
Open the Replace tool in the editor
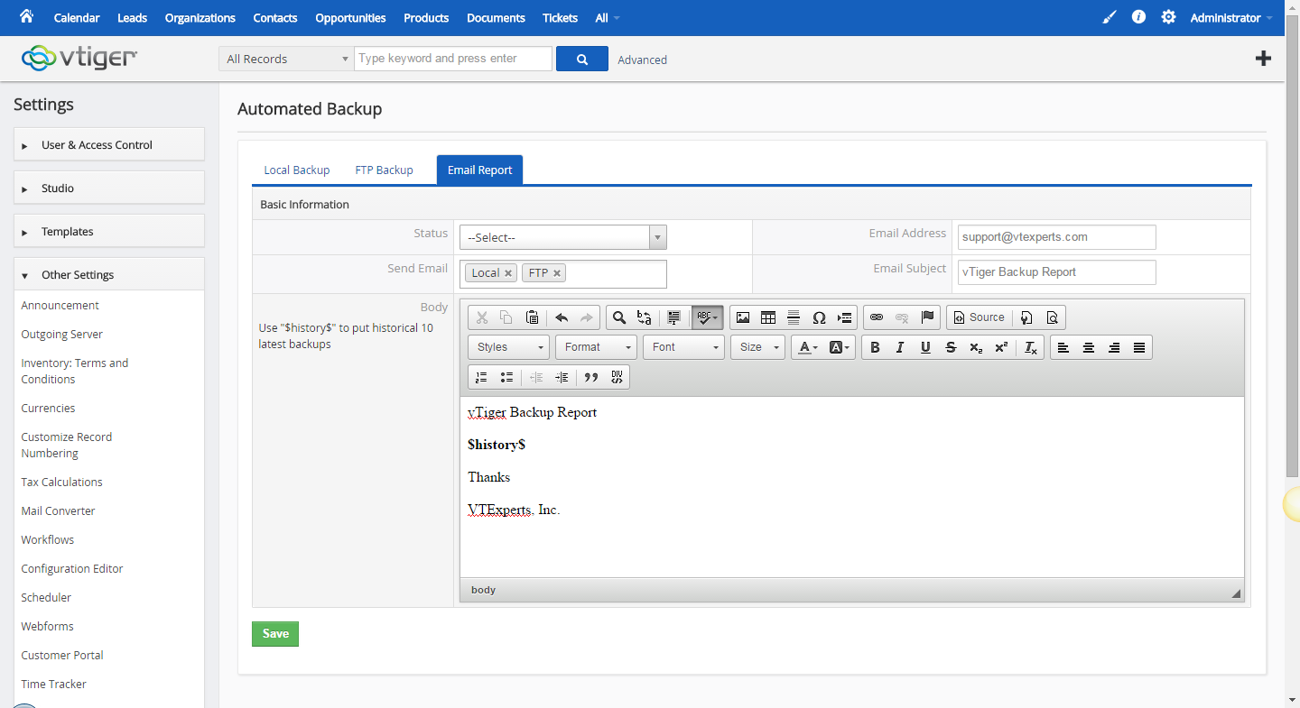tap(644, 317)
